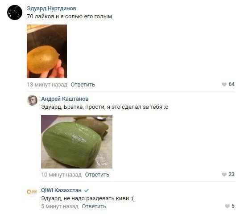This screenshot has height=214, width=240.
Task: Click the '13 минут назад' timestamp
Action: pyautogui.click(x=47, y=85)
